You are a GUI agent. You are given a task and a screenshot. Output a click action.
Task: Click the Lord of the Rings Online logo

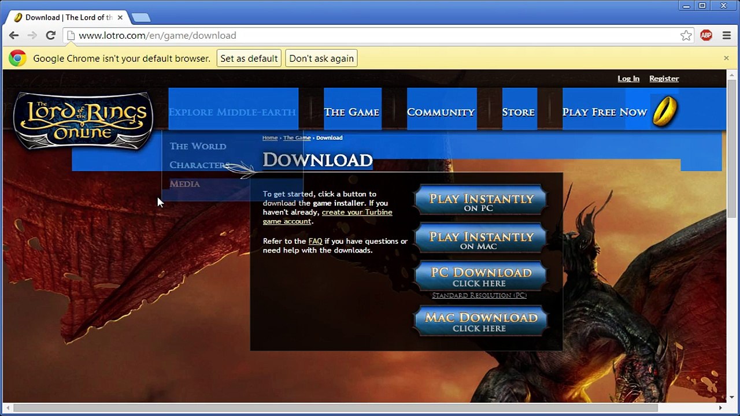pos(83,120)
